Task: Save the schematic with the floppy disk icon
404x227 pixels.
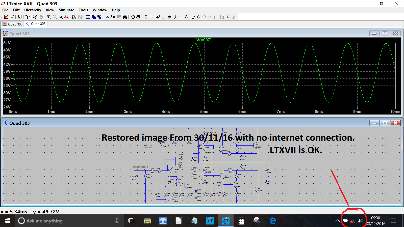Action: [x=19, y=17]
